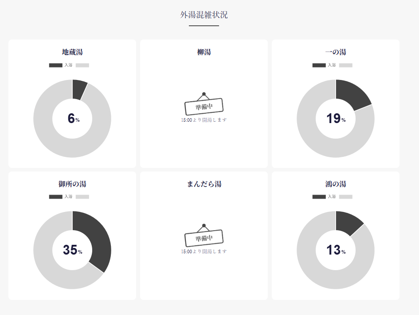Click the 15:00より開湯します text under 柳湯
419x315 pixels.
204,120
